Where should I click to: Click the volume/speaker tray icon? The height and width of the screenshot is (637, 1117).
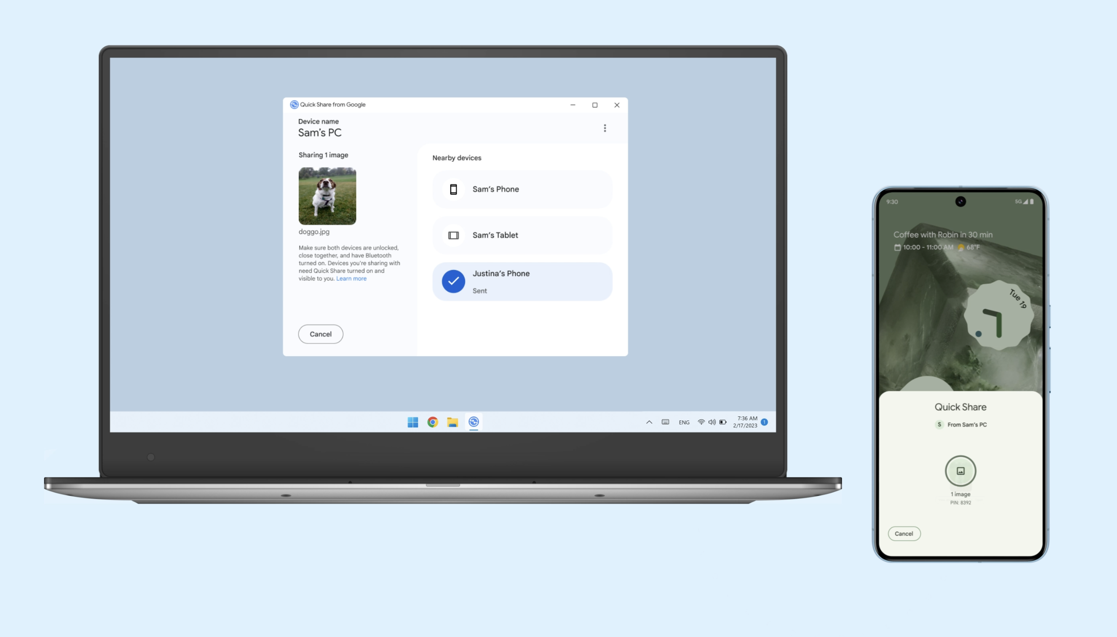click(x=711, y=421)
